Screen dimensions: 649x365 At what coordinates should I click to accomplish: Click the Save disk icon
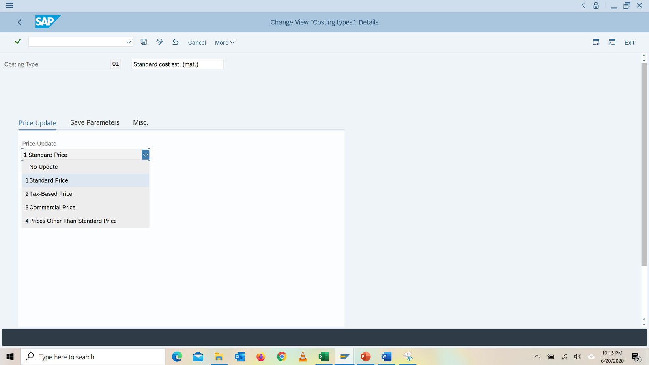click(x=144, y=42)
